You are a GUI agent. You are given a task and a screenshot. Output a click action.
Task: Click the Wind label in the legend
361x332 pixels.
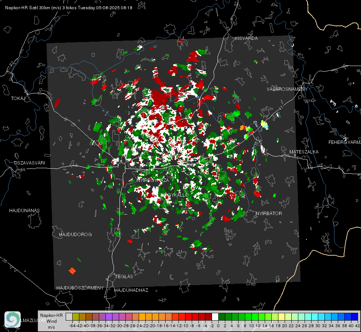52,321
